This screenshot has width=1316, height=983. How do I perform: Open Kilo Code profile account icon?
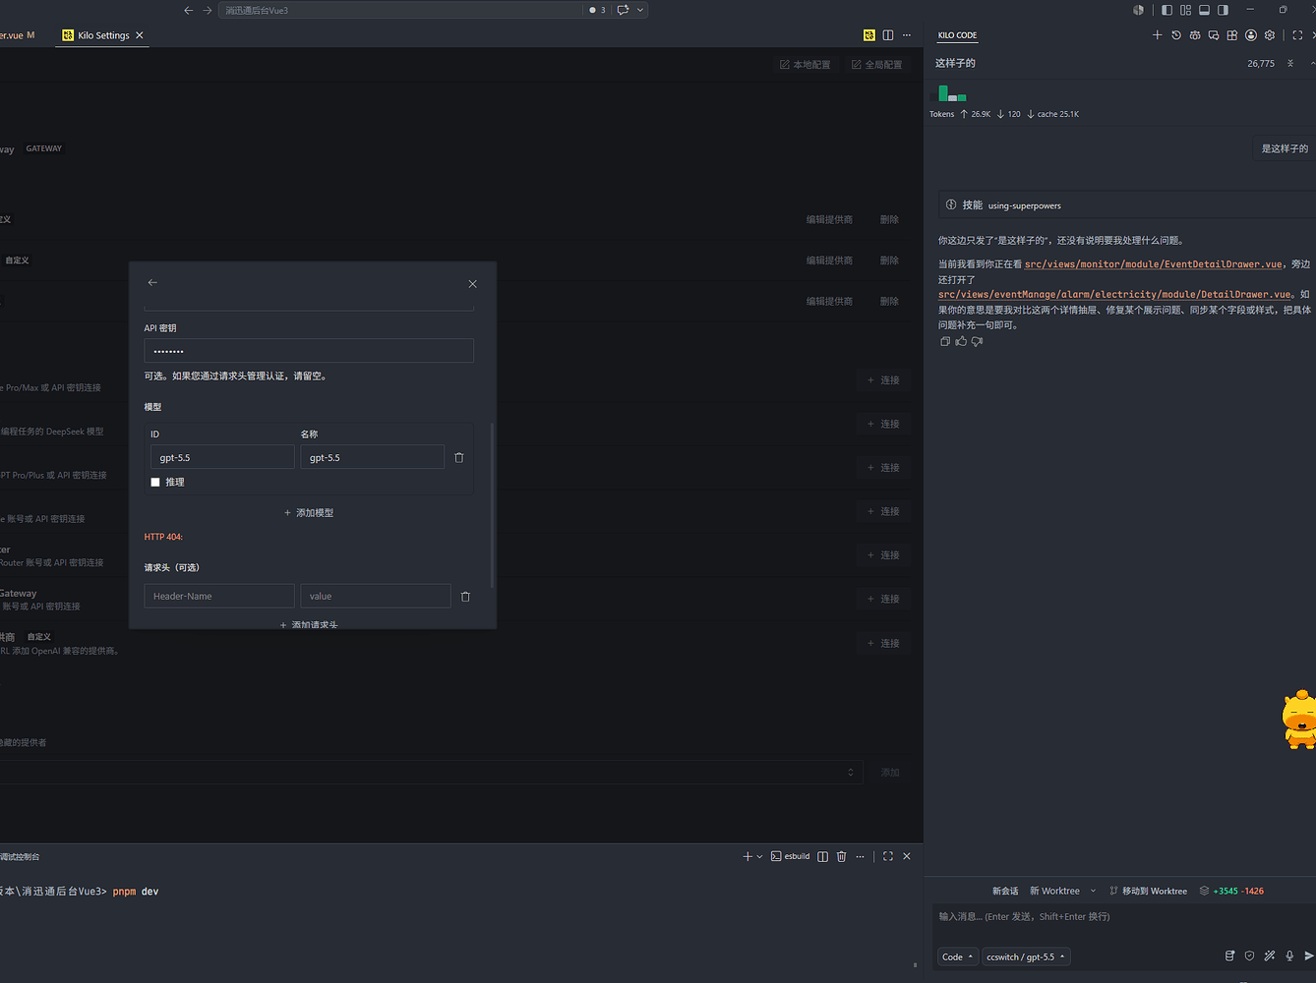pyautogui.click(x=1251, y=35)
